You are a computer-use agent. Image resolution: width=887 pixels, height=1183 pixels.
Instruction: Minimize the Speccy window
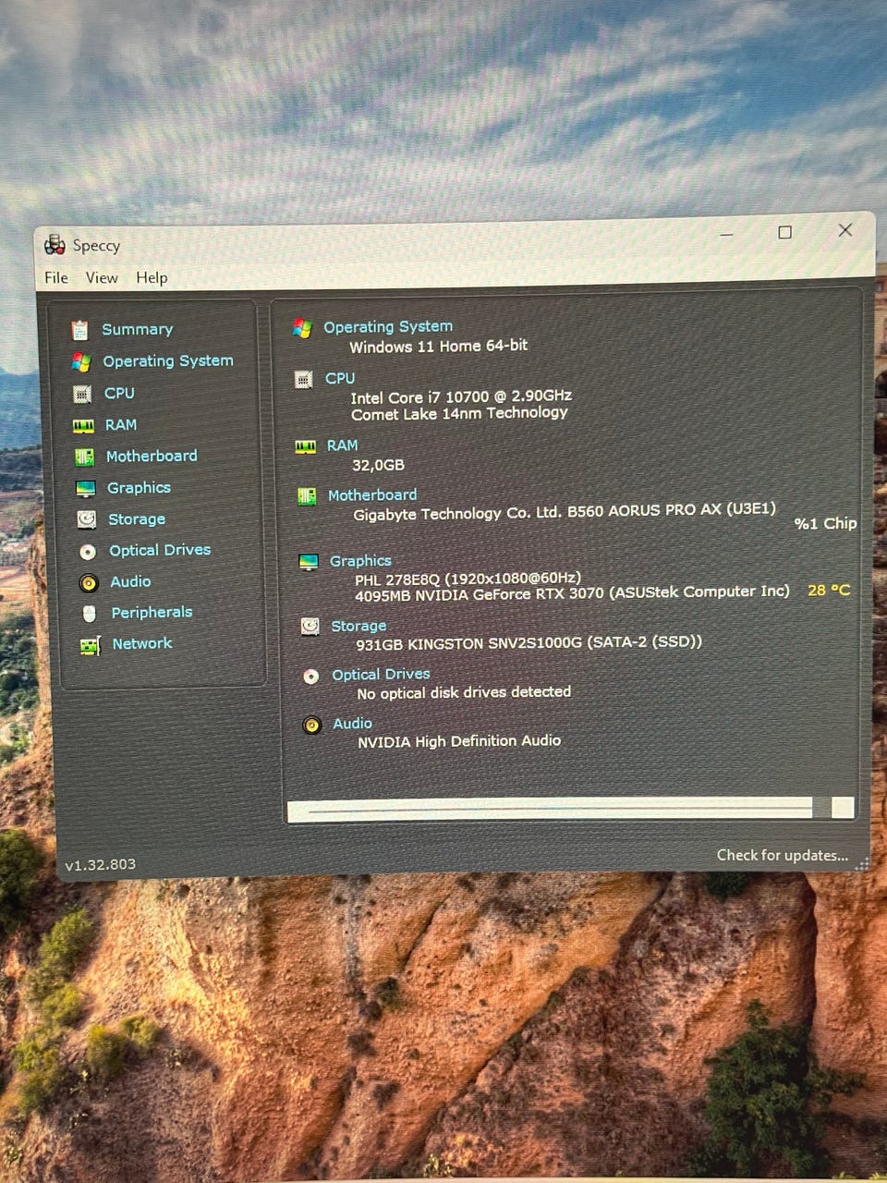click(727, 235)
